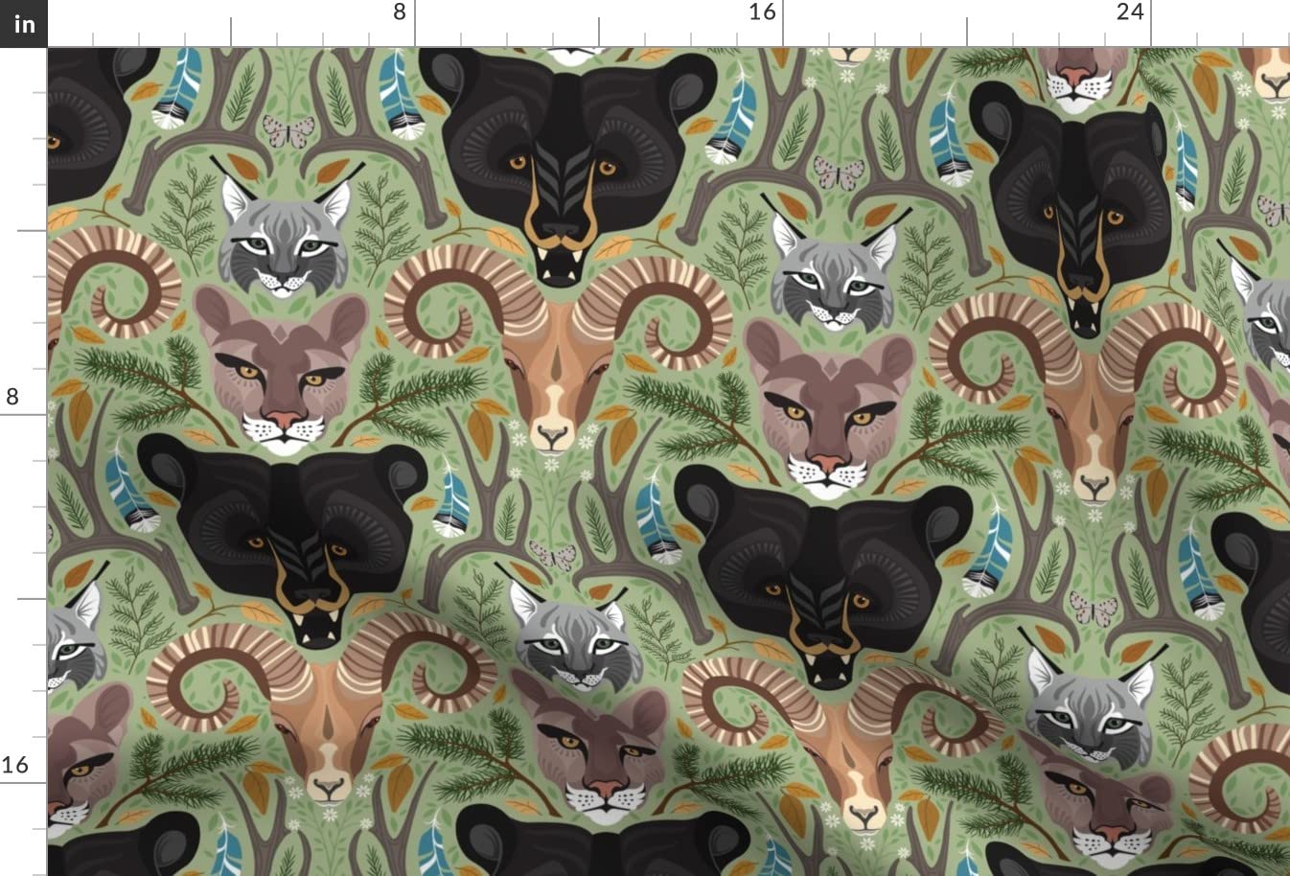1290x876 pixels.
Task: Click the 16 mark on the horizontal ruler
Action: pyautogui.click(x=762, y=12)
